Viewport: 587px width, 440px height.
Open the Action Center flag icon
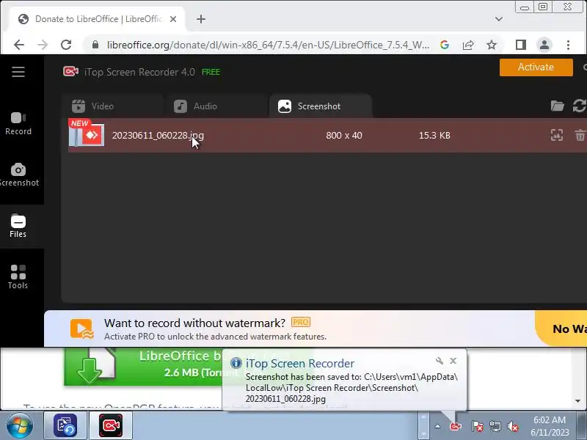coord(478,426)
